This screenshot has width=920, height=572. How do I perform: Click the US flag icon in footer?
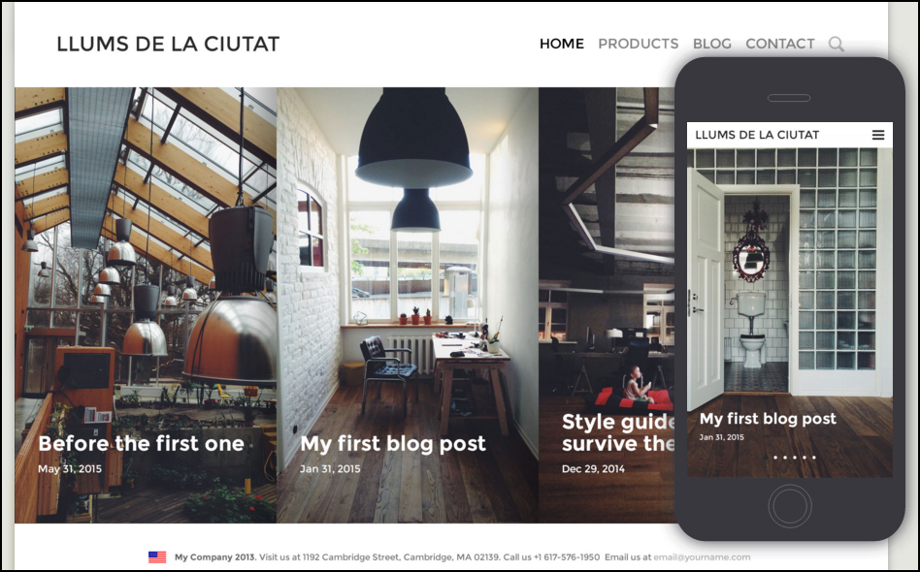click(x=157, y=557)
